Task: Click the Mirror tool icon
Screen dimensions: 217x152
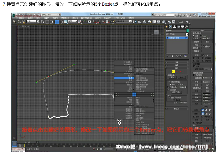Action: [135, 22]
